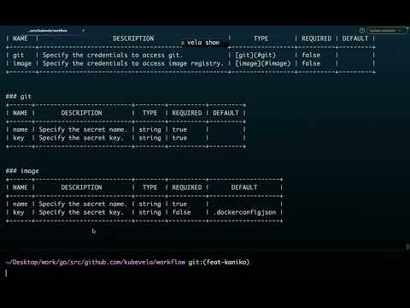Click 'string' type for image section name
This screenshot has width=410, height=308.
(x=149, y=204)
